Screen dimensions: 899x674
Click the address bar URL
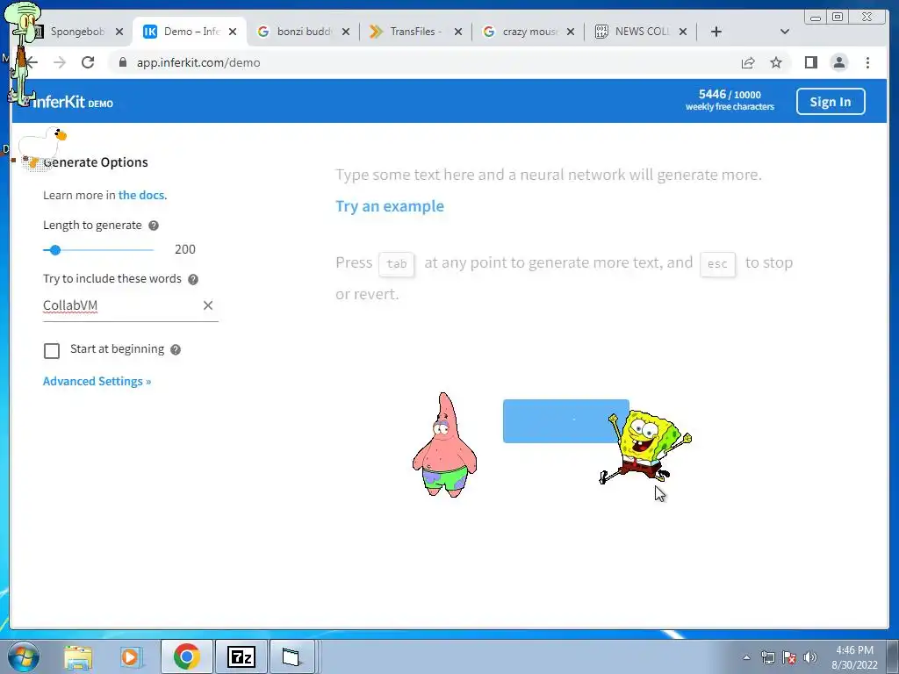[198, 62]
